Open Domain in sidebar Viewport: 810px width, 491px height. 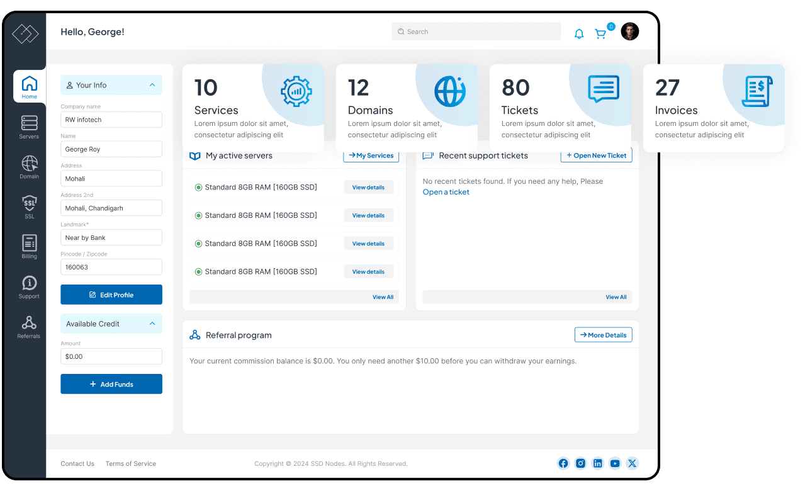click(x=29, y=167)
